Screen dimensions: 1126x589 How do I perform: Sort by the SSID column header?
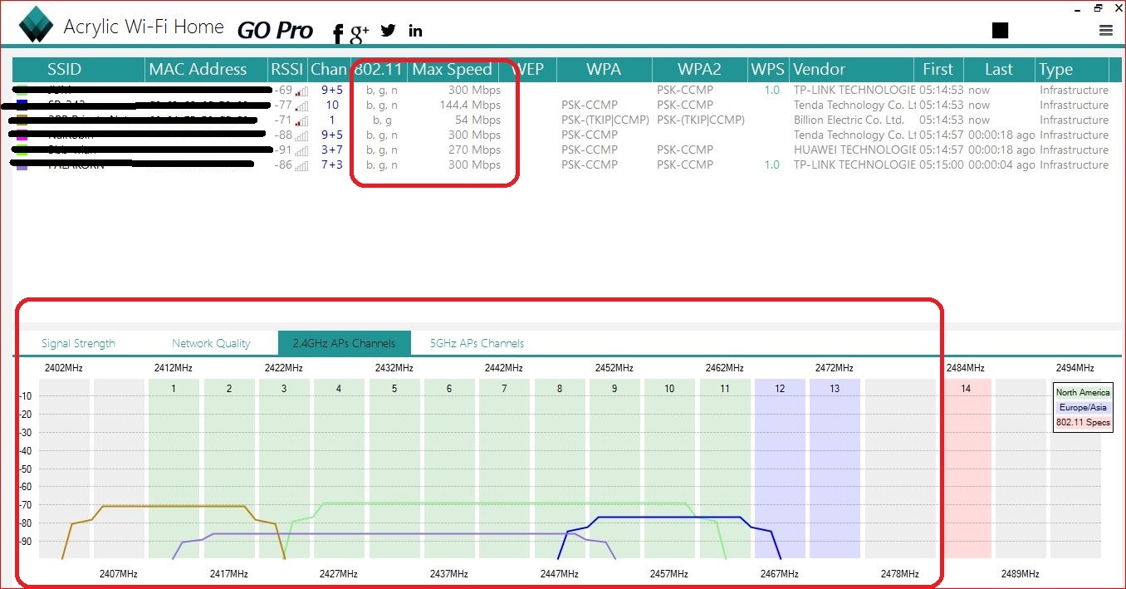tap(79, 70)
